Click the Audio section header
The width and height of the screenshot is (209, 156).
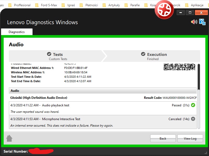(103, 90)
